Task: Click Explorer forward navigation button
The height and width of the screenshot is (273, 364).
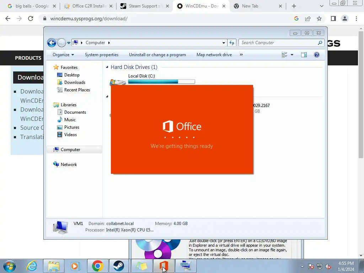Action: (x=61, y=43)
